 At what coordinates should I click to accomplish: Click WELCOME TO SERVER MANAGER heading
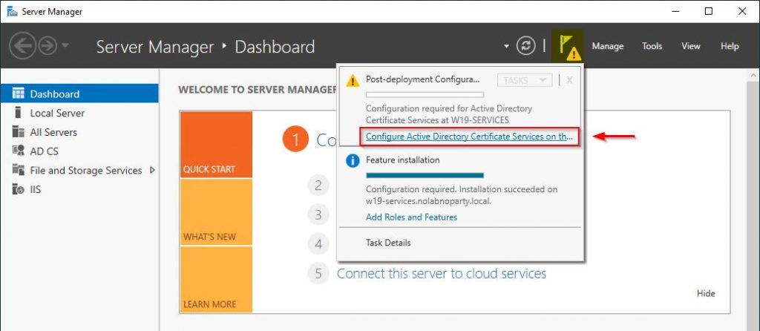tap(258, 90)
